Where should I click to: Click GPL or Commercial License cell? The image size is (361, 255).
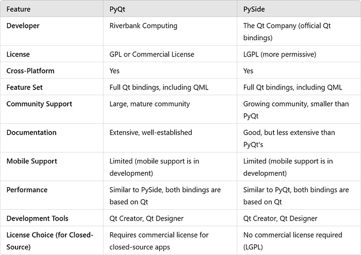(x=152, y=54)
